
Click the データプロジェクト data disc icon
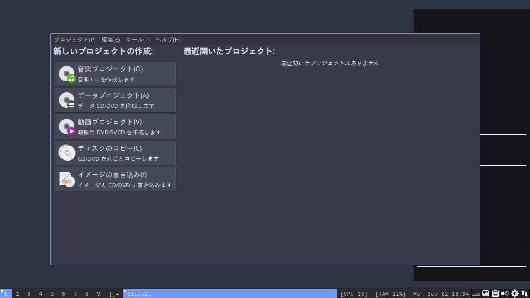pyautogui.click(x=66, y=100)
